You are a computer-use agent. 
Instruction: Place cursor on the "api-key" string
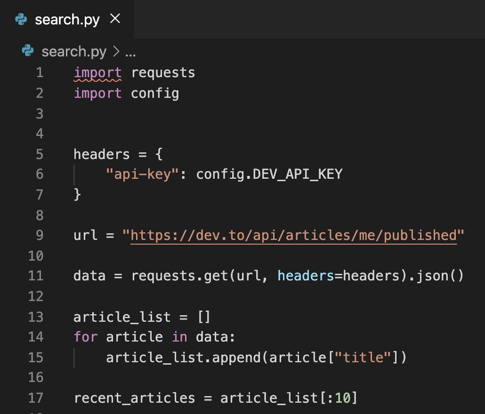pos(142,175)
